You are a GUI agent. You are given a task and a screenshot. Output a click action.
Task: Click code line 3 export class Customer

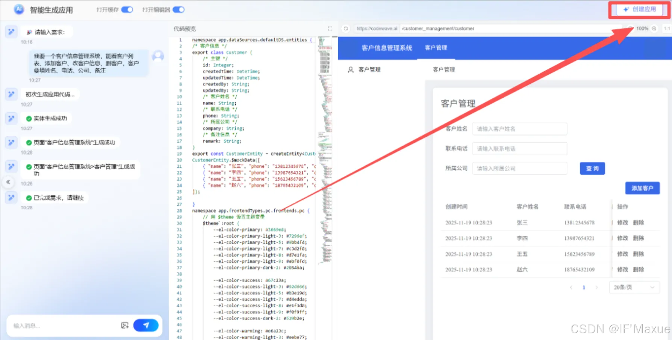pyautogui.click(x=222, y=53)
